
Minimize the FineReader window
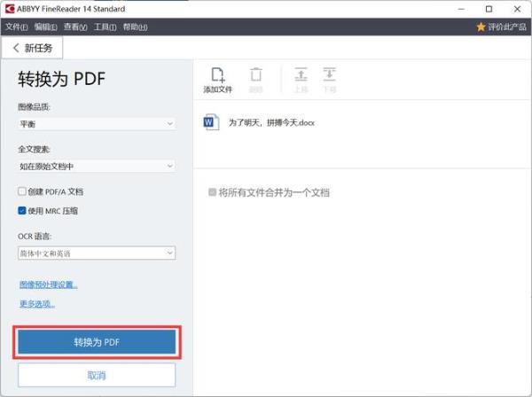461,9
